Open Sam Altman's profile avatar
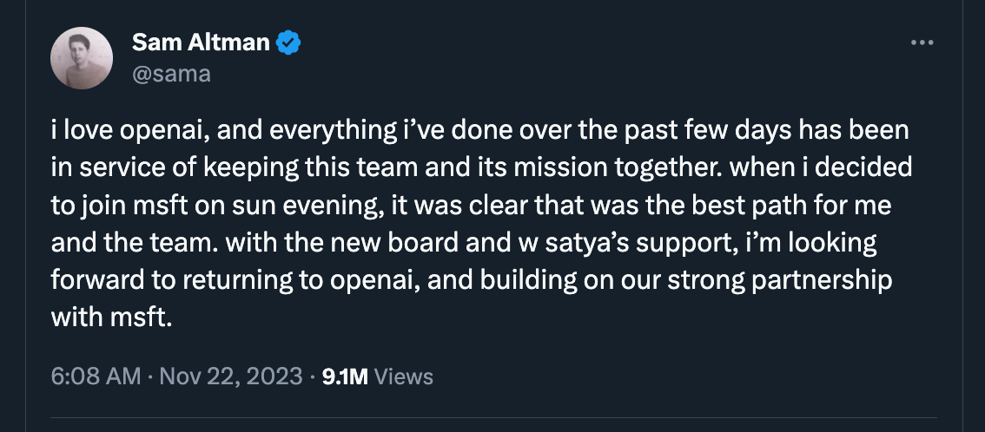The image size is (985, 432). [x=82, y=58]
